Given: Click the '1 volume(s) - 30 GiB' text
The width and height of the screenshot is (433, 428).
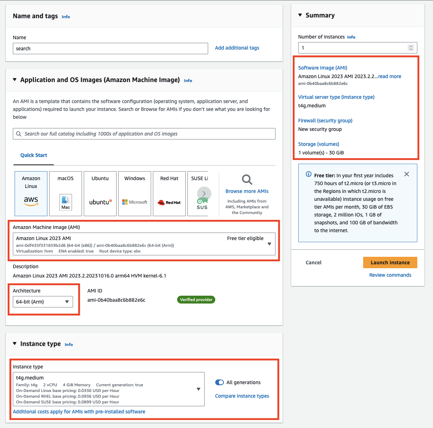Looking at the screenshot, I should 321,153.
